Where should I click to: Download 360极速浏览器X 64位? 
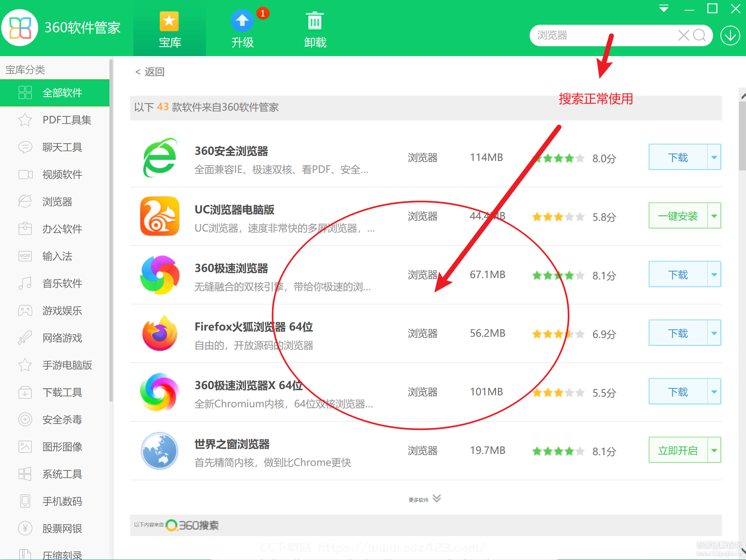(678, 392)
